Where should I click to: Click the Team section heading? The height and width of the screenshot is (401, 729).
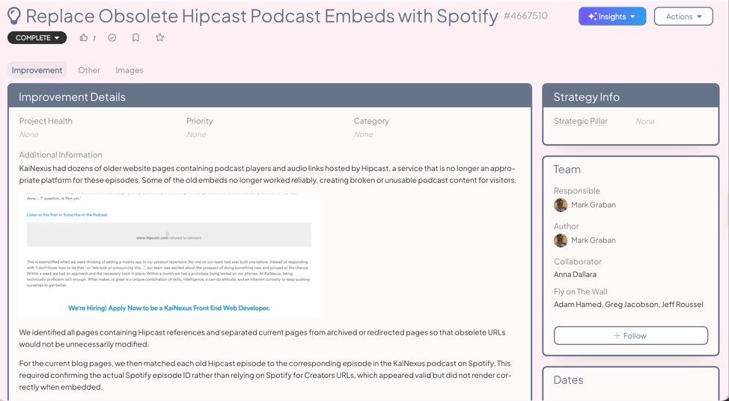click(x=567, y=170)
